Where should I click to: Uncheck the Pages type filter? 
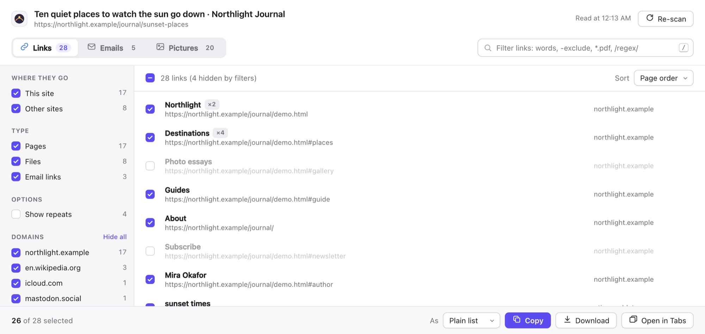16,146
